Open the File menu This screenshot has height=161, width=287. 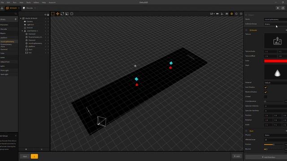2,3
